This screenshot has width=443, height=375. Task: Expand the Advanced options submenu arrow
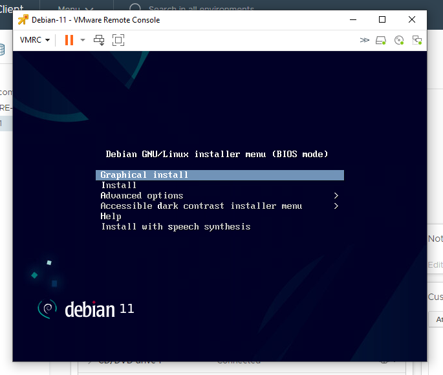click(x=336, y=196)
